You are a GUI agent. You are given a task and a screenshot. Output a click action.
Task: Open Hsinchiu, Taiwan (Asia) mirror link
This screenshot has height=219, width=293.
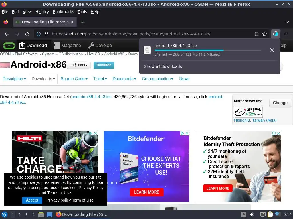click(255, 120)
